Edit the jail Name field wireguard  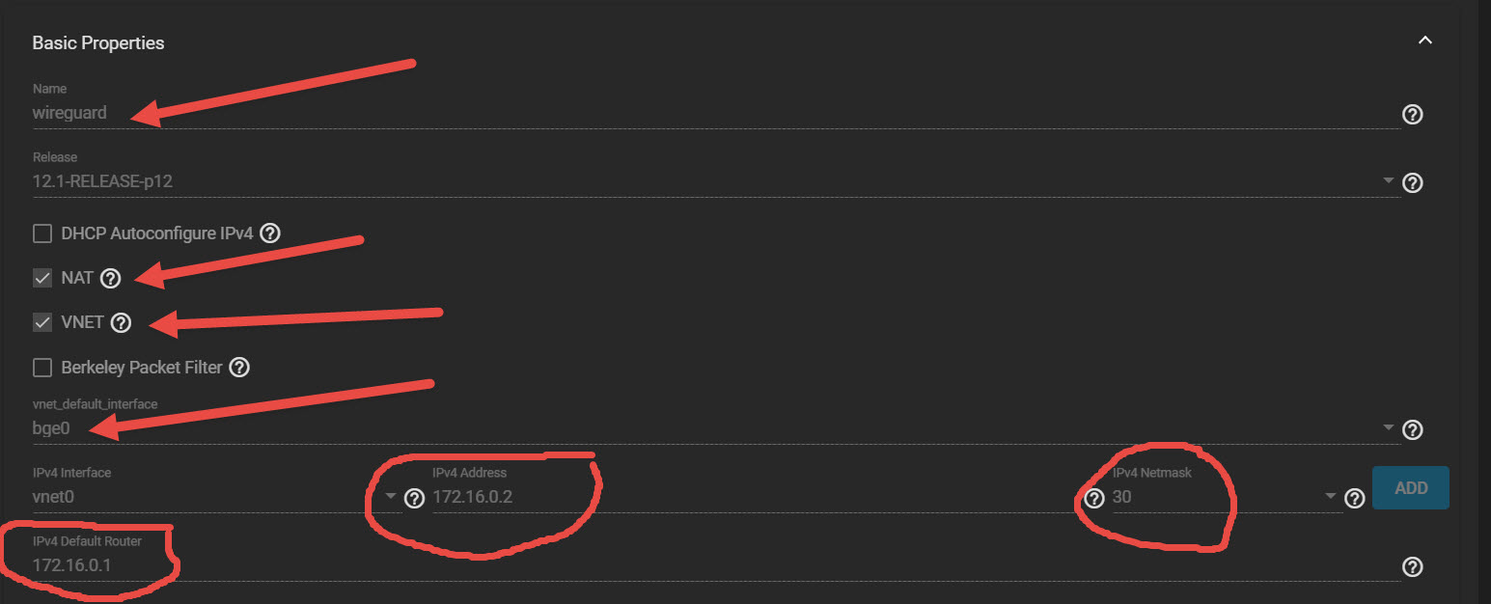click(x=715, y=113)
